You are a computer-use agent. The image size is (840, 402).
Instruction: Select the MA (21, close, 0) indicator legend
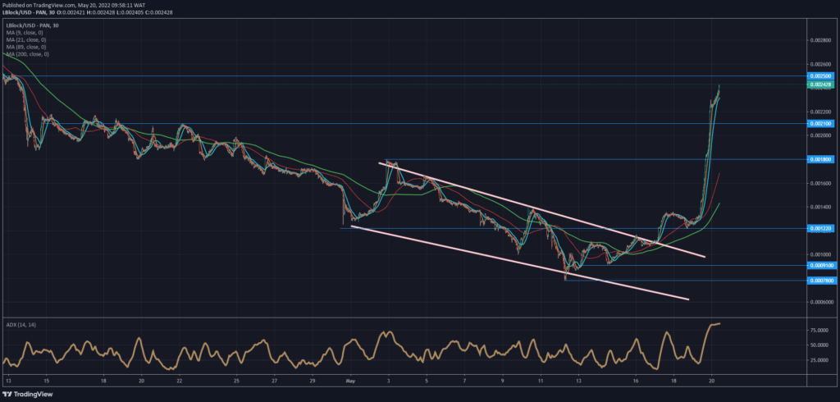[x=26, y=39]
